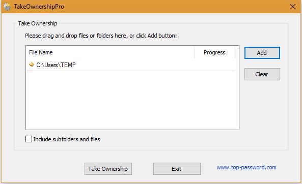Click the Progress column header

pyautogui.click(x=214, y=52)
